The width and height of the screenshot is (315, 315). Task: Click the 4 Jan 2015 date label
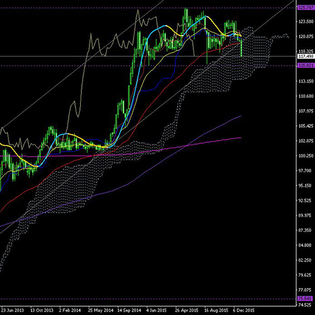pos(156,310)
